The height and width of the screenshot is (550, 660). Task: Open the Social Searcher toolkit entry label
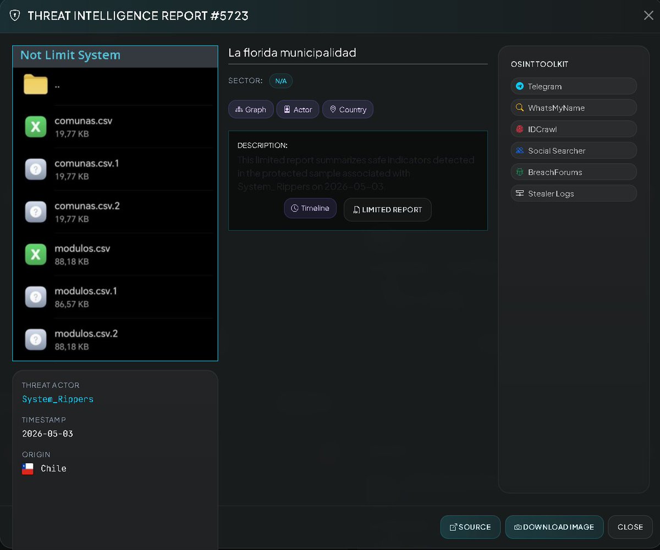point(557,151)
